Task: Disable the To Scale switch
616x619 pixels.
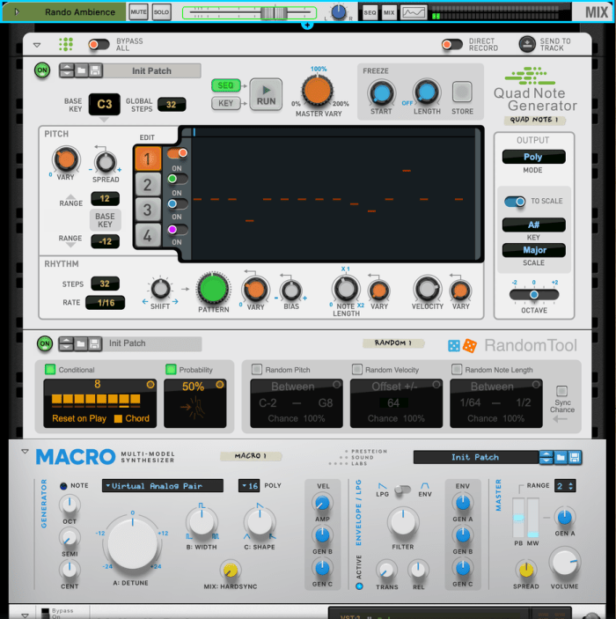Action: 515,202
